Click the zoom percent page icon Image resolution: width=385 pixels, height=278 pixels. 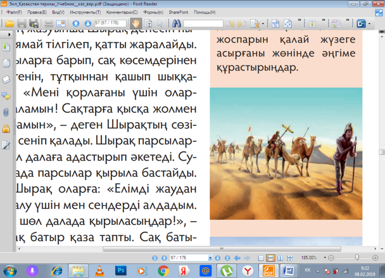tap(275, 24)
